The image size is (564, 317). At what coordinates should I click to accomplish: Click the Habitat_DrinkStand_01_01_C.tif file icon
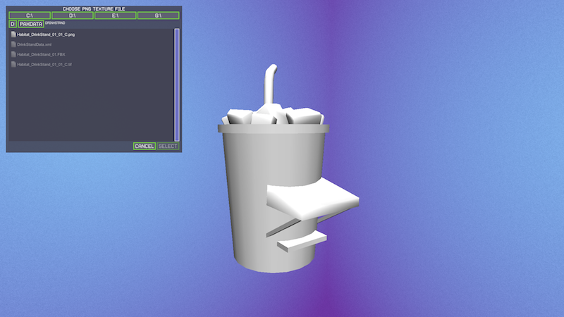click(13, 64)
